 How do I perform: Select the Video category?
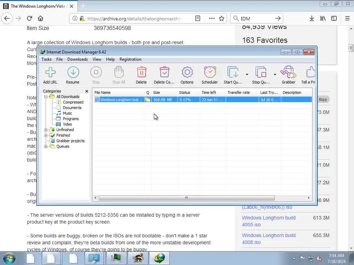click(x=67, y=124)
